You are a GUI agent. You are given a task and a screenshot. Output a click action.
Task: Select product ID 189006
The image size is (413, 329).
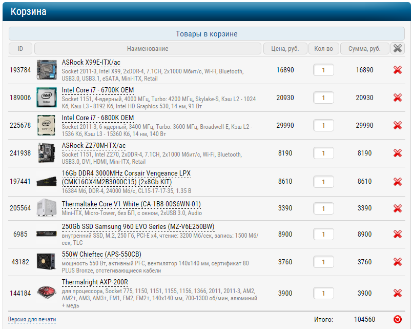(x=20, y=98)
